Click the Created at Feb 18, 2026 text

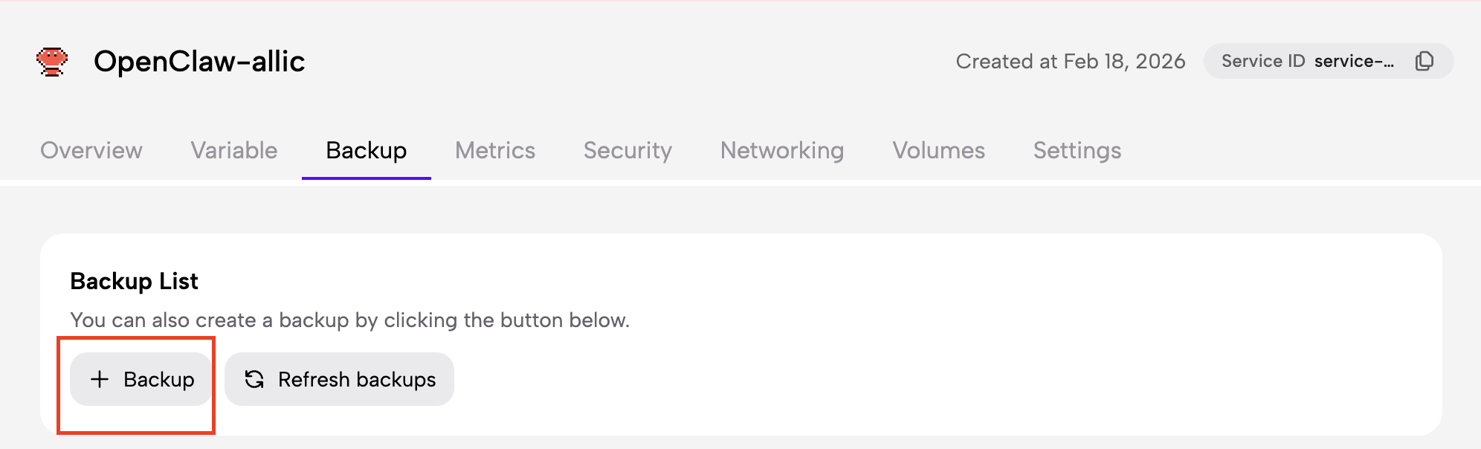1070,61
